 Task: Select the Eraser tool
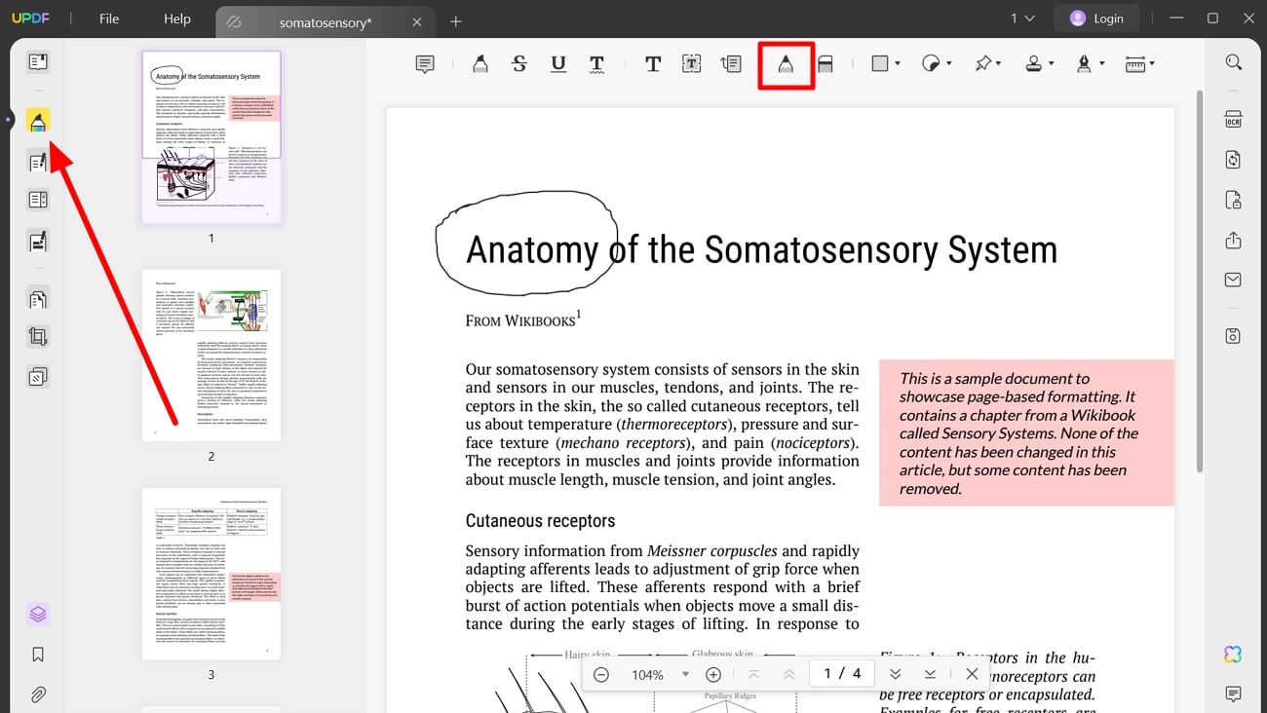pos(825,64)
